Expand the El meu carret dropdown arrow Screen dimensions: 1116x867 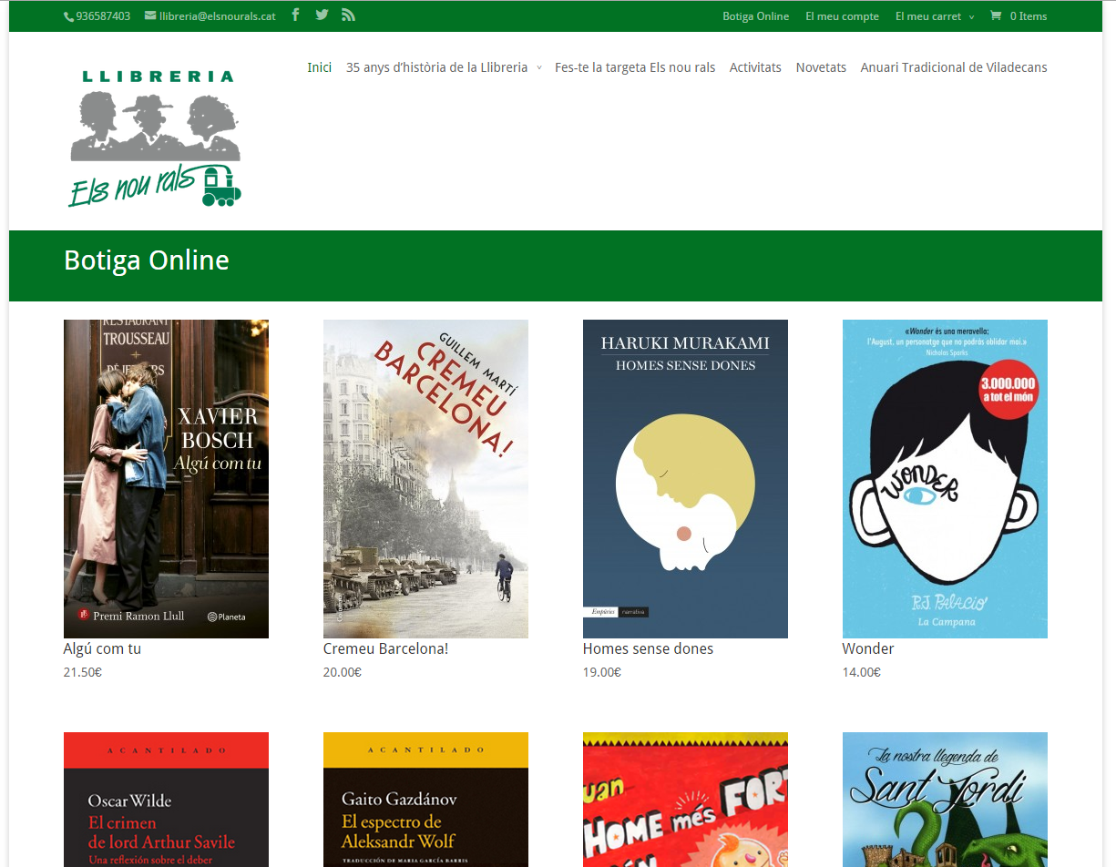coord(971,17)
